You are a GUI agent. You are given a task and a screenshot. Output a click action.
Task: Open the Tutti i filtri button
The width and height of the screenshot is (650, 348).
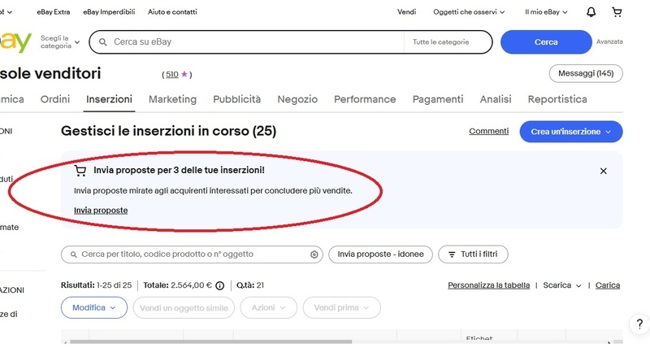473,254
